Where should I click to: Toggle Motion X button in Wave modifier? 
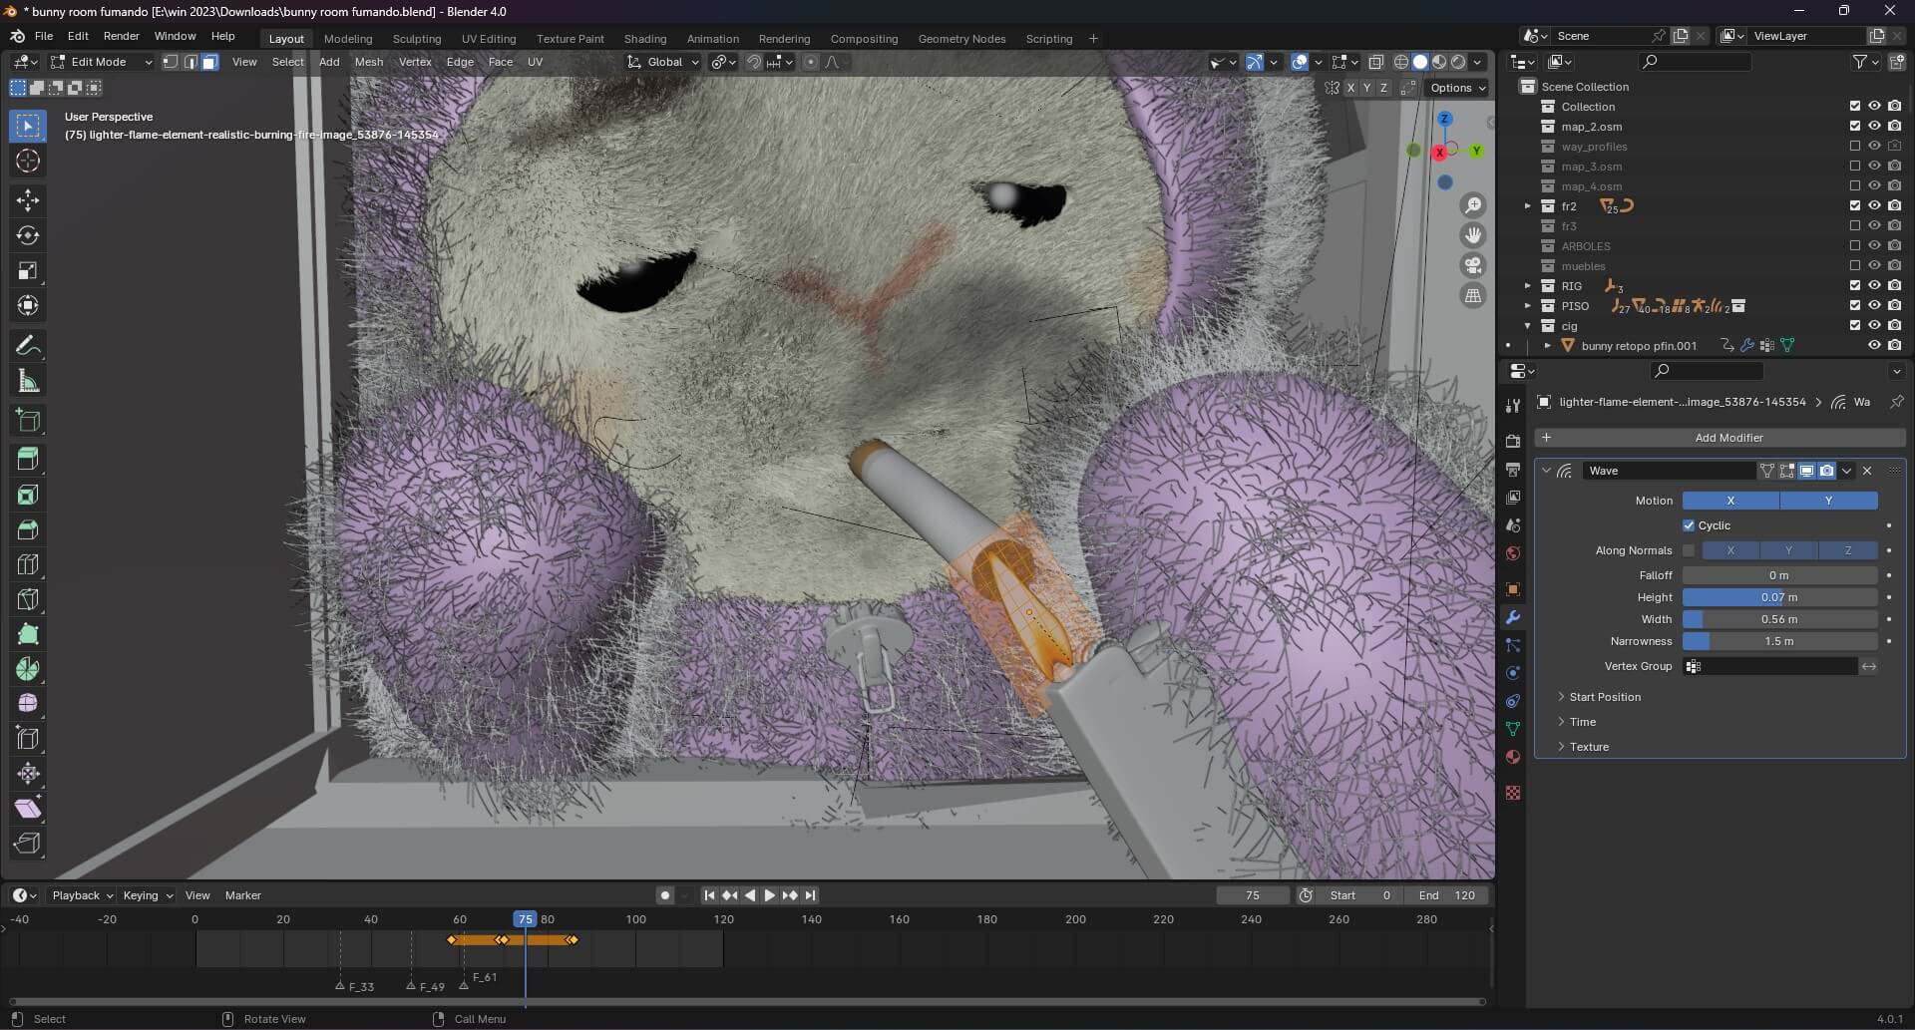tap(1730, 501)
